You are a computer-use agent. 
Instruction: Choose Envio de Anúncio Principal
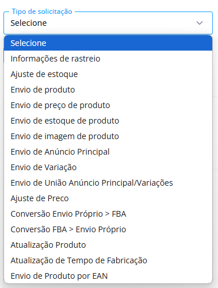coord(108,152)
